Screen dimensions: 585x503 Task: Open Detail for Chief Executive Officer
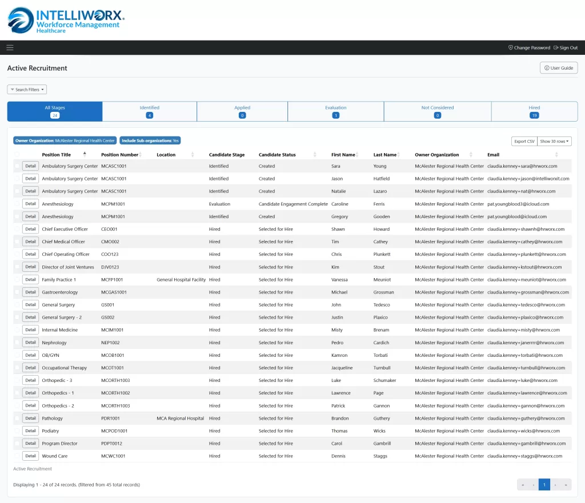coord(30,228)
